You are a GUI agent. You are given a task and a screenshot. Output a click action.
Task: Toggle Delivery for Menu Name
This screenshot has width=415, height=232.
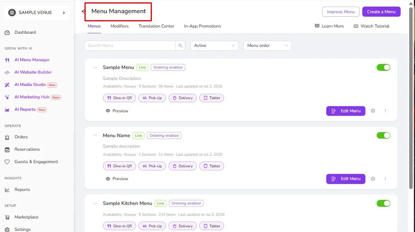183,166
